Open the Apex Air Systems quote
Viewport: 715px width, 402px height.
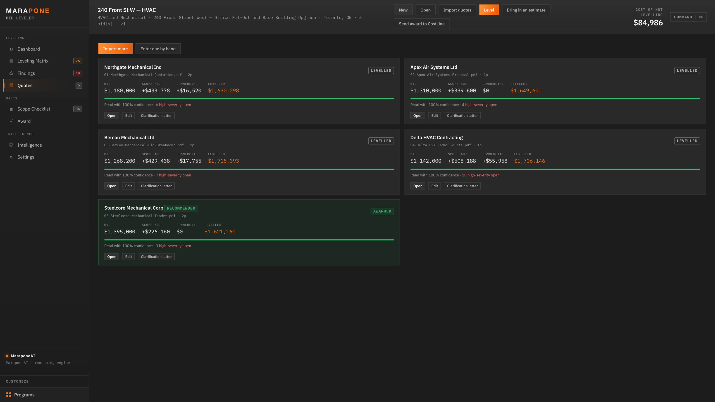point(418,116)
